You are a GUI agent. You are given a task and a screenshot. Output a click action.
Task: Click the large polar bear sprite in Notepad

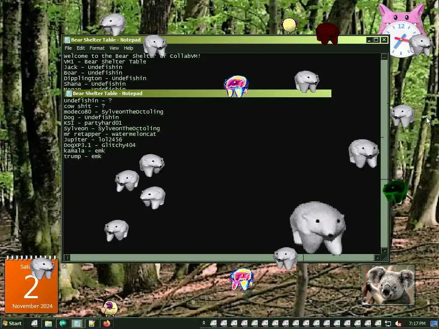[318, 228]
